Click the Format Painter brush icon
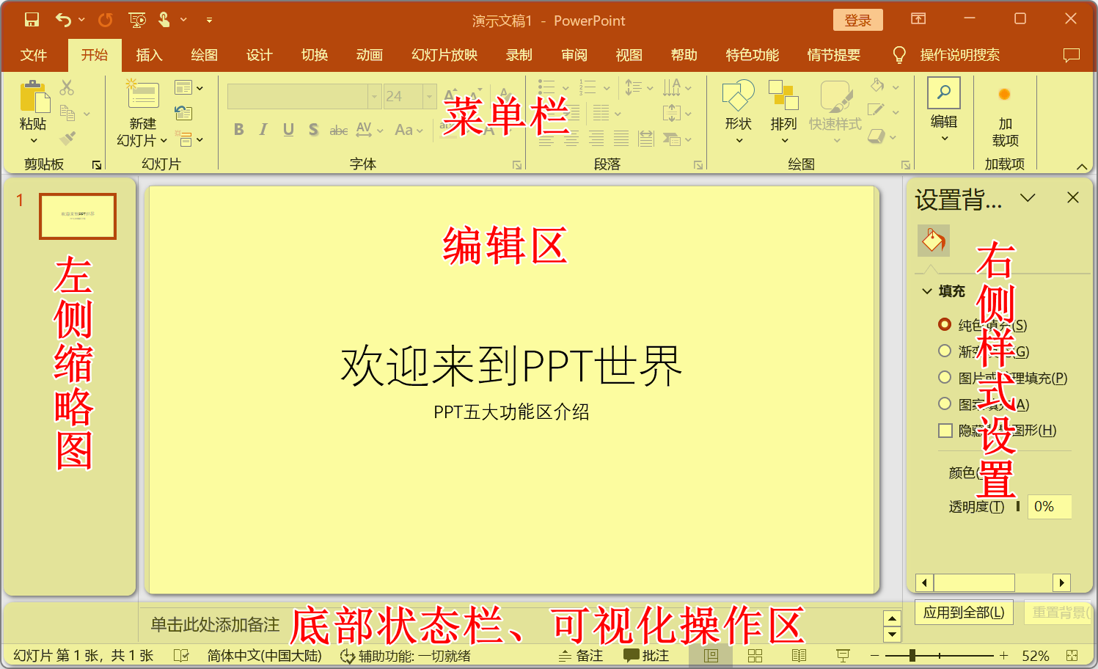The height and width of the screenshot is (669, 1098). 67,138
